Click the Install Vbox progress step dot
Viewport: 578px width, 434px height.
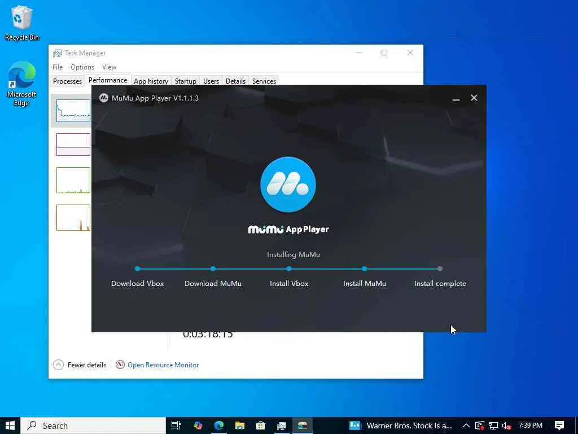pyautogui.click(x=288, y=268)
